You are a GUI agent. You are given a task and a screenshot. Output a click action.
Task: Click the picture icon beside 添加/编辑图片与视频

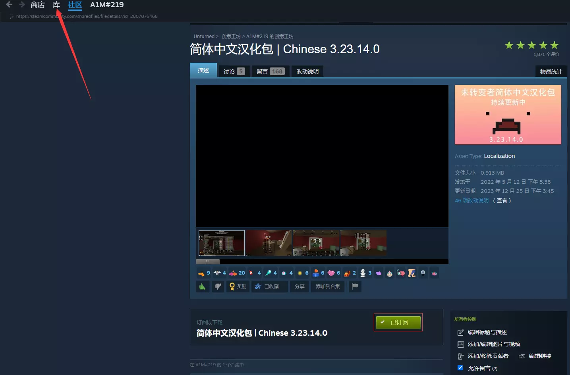(x=461, y=344)
